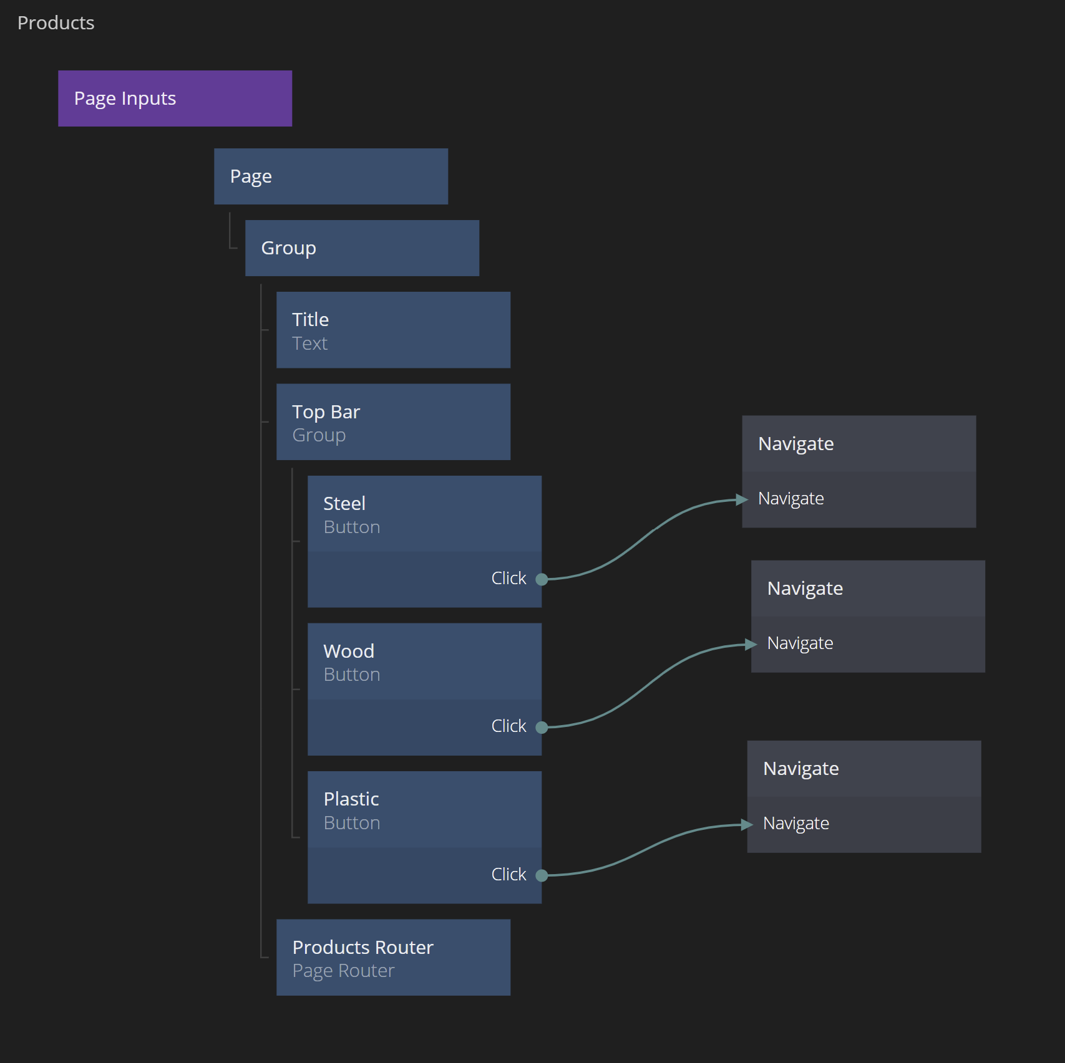The image size is (1065, 1063).
Task: Select the Group node under Page
Action: coord(362,248)
